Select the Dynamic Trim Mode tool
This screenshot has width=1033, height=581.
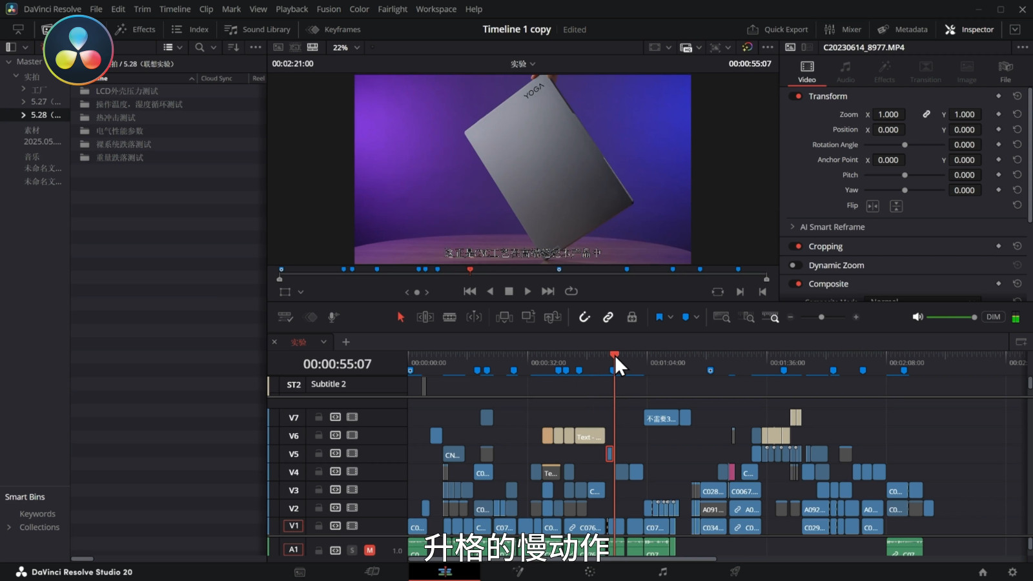[x=474, y=317]
